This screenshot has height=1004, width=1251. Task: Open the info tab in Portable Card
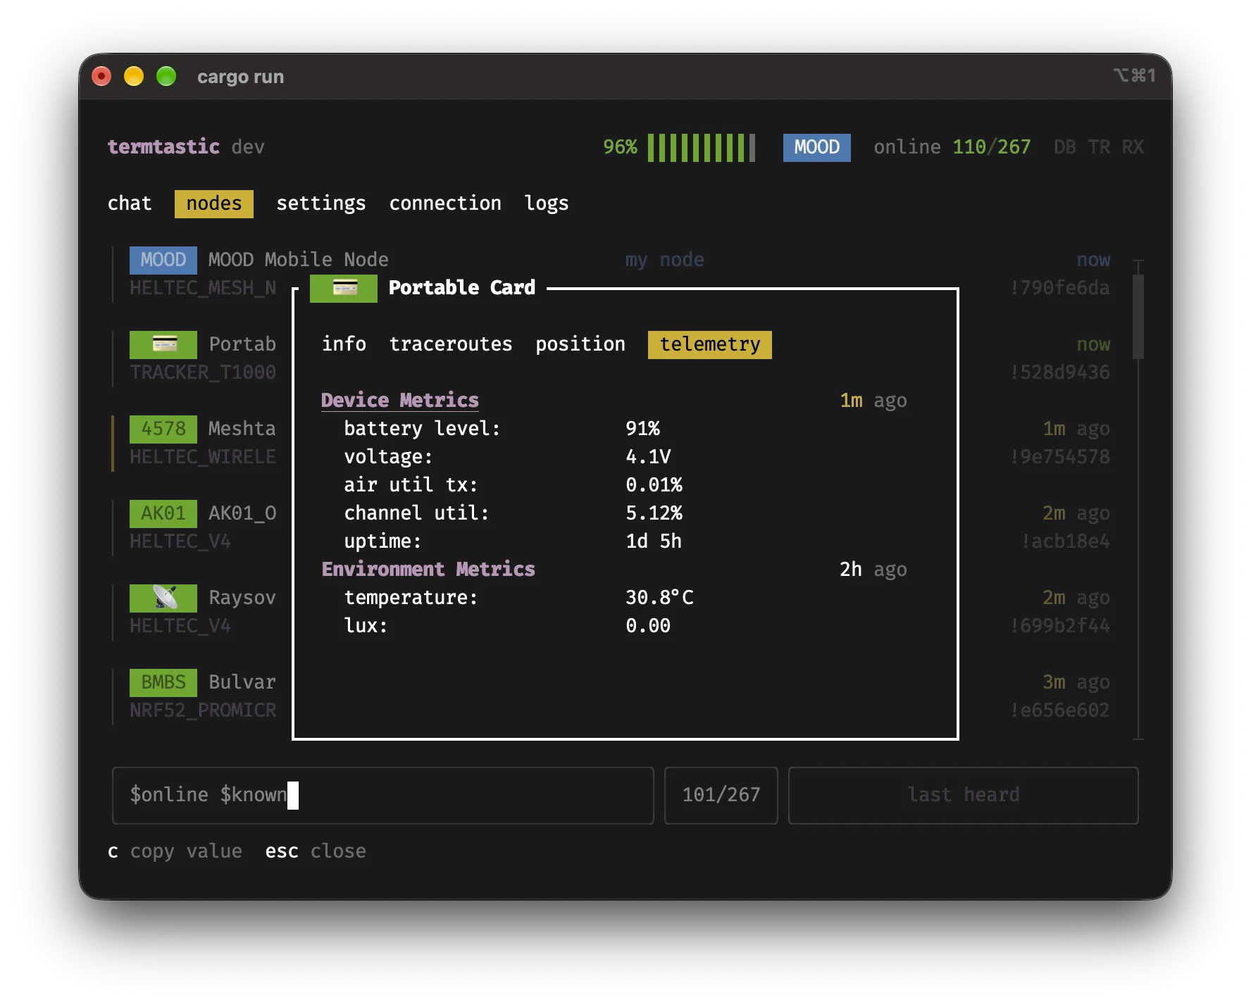point(344,344)
